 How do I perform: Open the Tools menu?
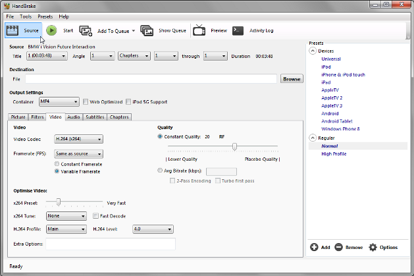coord(26,16)
